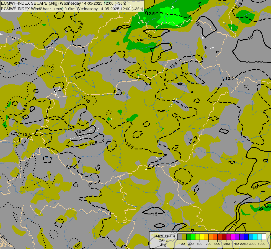The width and height of the screenshot is (271, 249).
Task: Pick the pale cyan swatch left of 5000
Action: coord(260,237)
